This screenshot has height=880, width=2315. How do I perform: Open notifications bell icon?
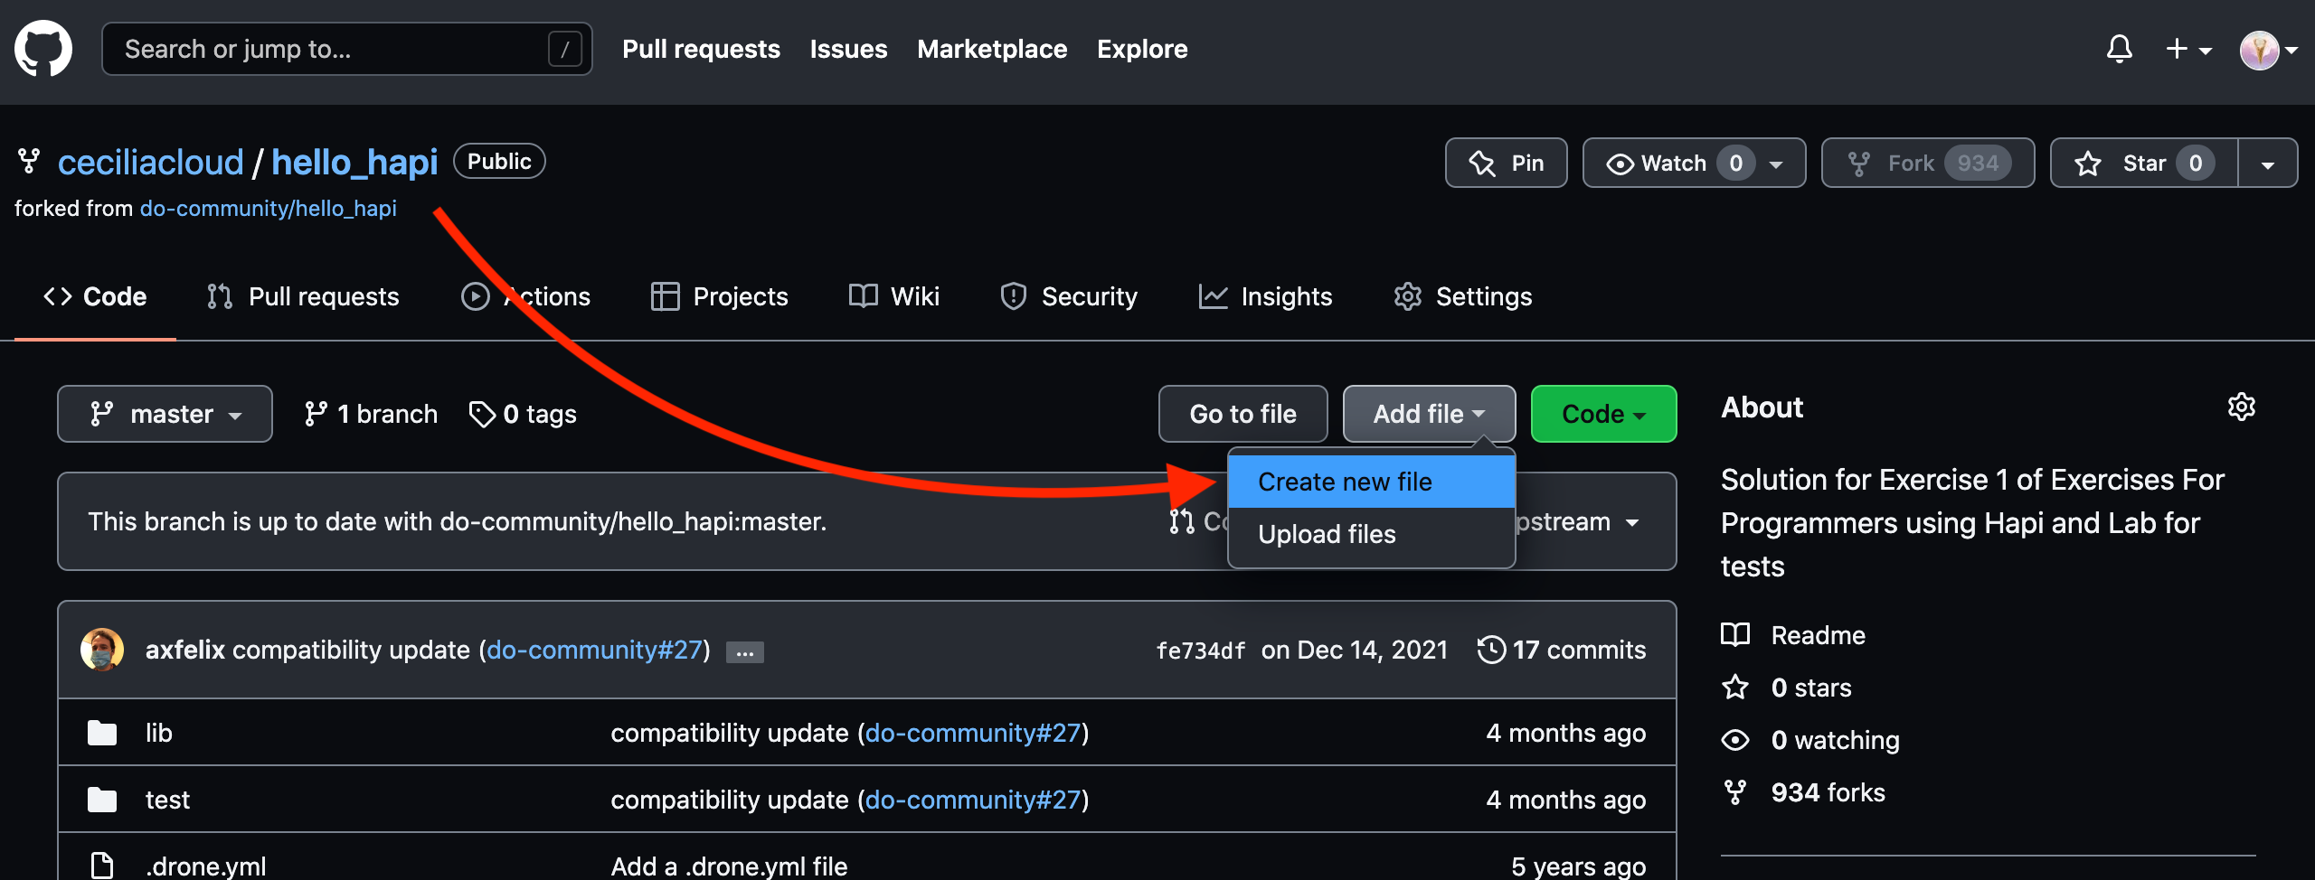click(x=2119, y=49)
